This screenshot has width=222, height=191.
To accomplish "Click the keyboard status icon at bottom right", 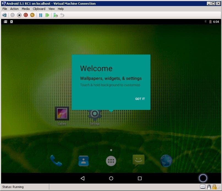I will pos(203,187).
